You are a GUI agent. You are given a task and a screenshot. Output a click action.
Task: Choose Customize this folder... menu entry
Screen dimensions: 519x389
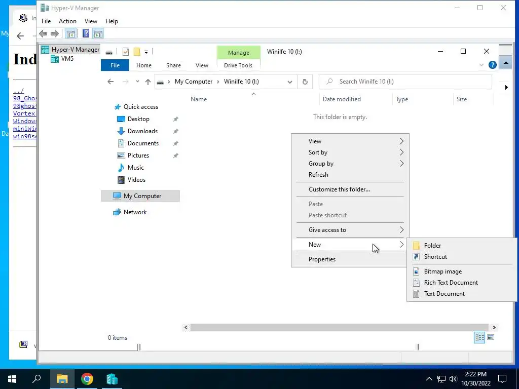(350, 189)
